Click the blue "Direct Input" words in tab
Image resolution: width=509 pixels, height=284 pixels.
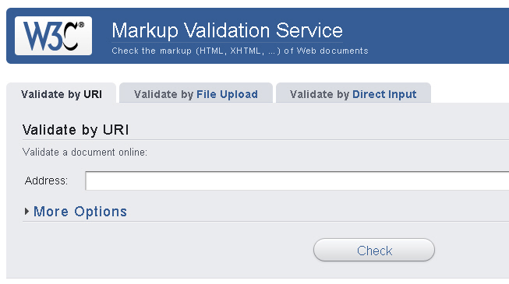384,94
